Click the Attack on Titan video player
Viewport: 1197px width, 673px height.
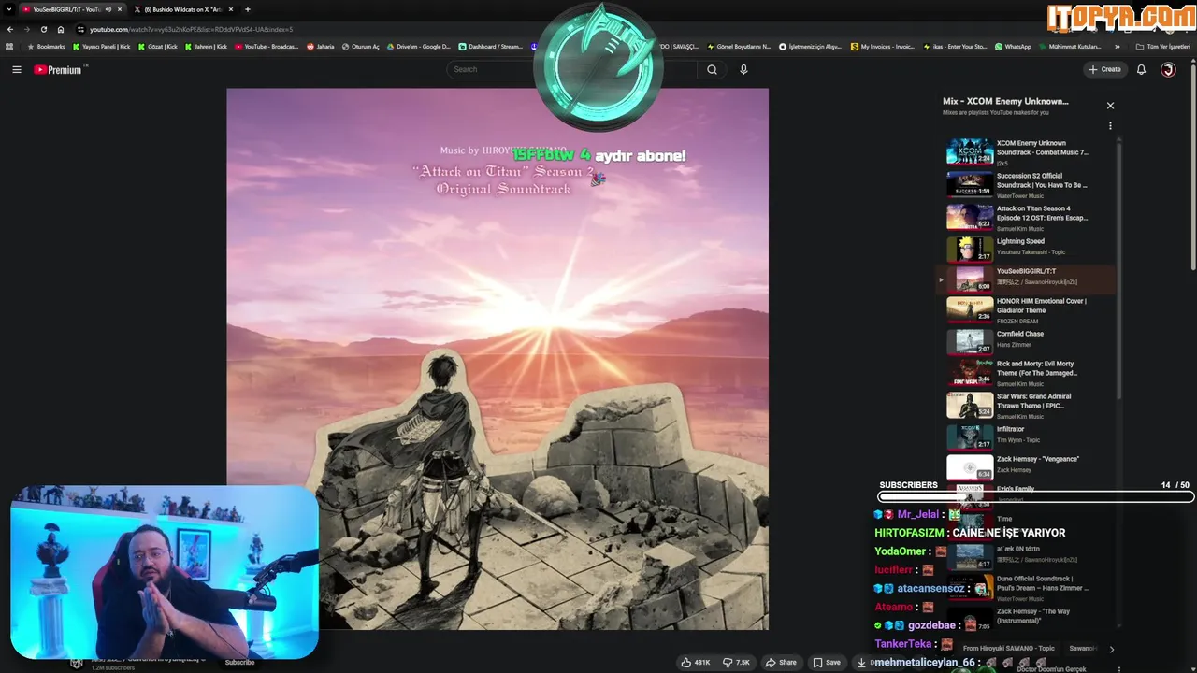497,359
